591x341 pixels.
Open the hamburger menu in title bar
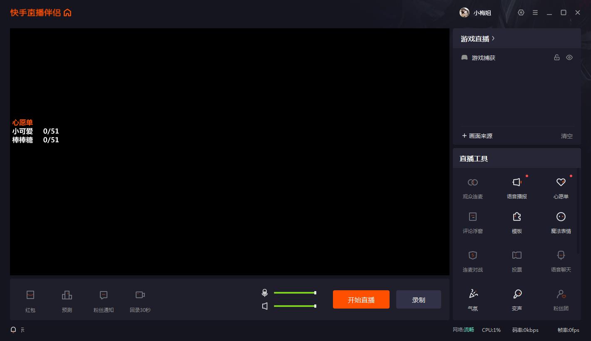(535, 12)
